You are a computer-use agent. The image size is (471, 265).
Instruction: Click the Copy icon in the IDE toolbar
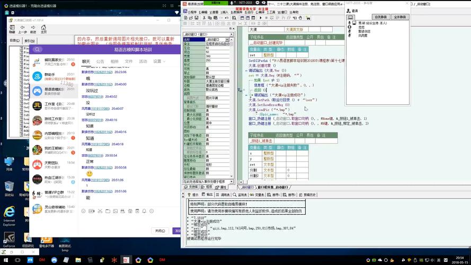point(210,17)
